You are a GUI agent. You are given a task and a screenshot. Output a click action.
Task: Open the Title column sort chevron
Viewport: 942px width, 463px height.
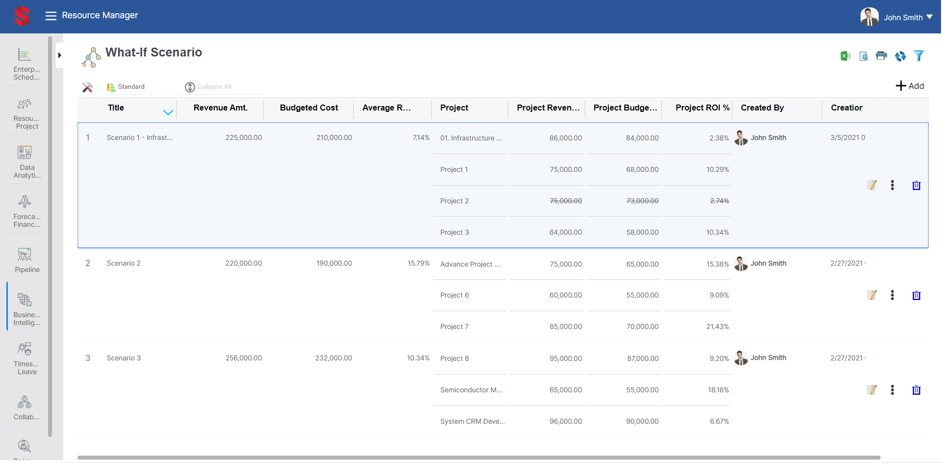pyautogui.click(x=168, y=112)
